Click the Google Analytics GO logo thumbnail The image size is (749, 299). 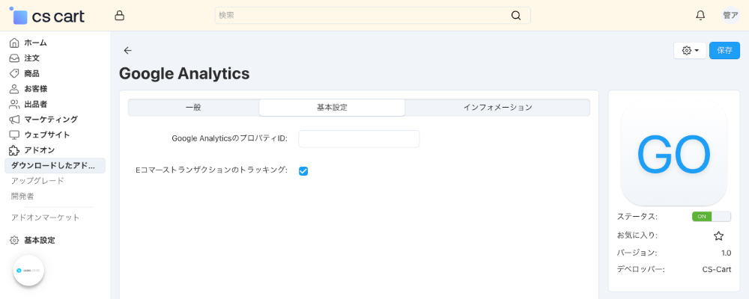[673, 155]
